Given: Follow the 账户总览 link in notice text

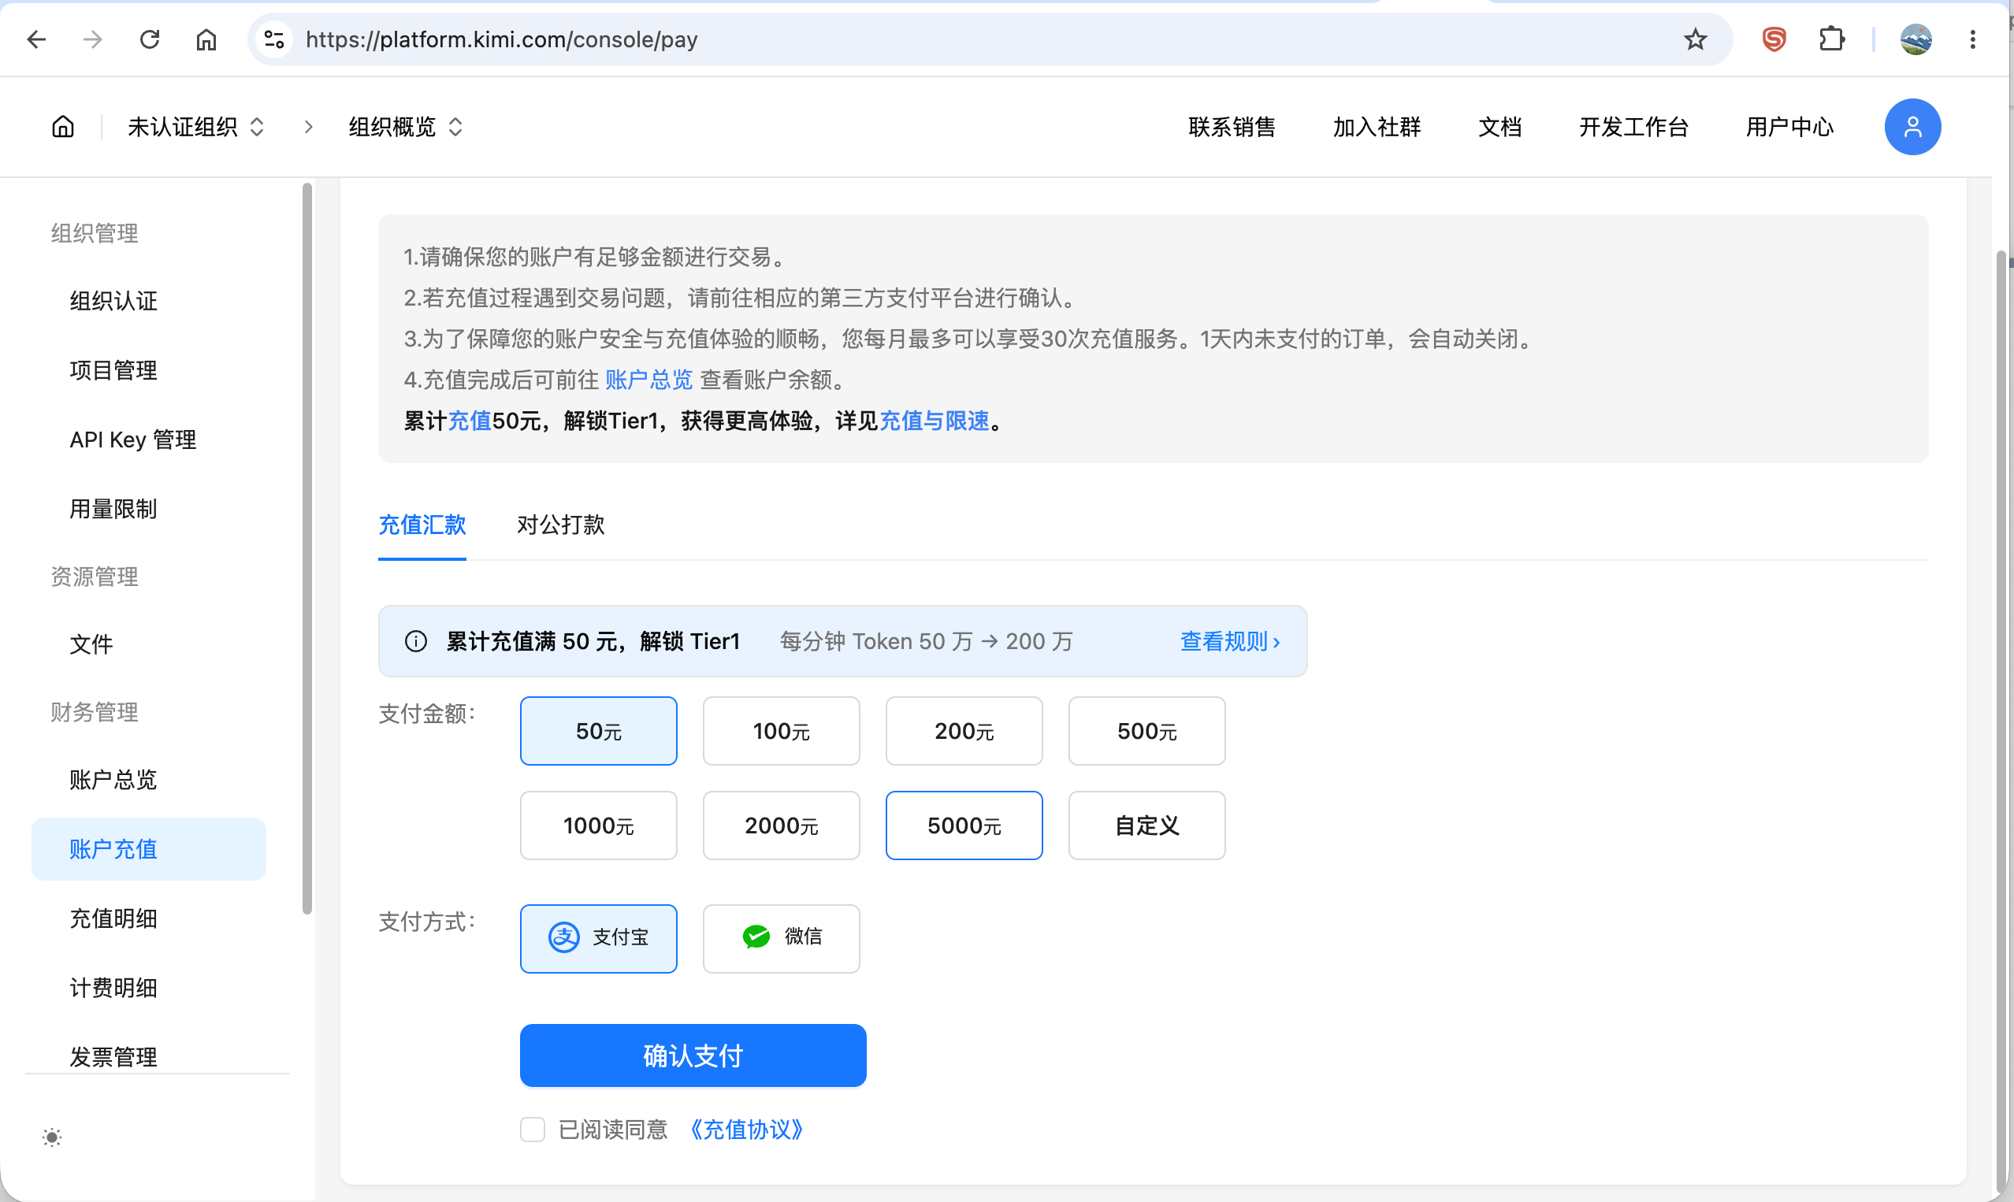Looking at the screenshot, I should tap(649, 380).
